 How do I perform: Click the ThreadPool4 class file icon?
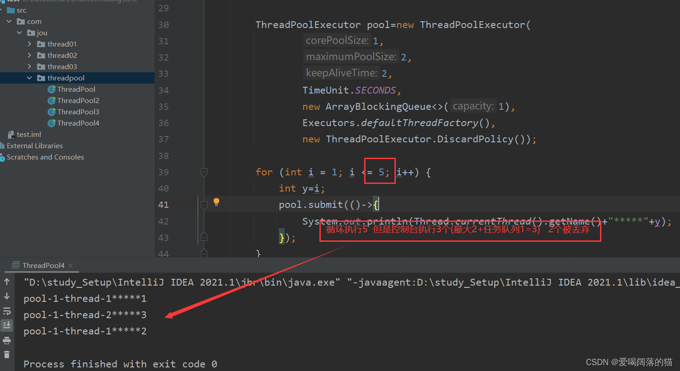coord(52,123)
